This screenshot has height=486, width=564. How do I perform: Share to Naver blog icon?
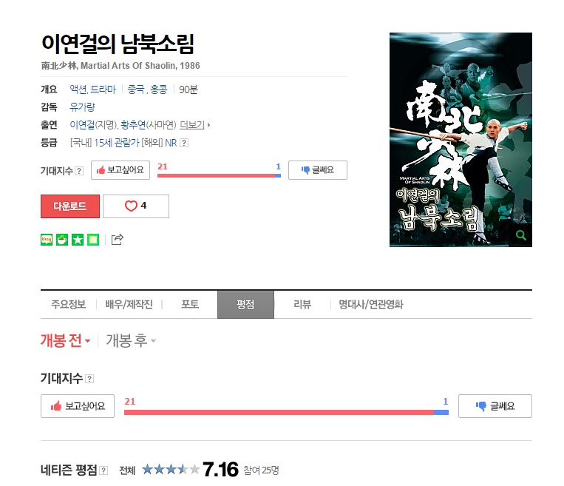[47, 240]
